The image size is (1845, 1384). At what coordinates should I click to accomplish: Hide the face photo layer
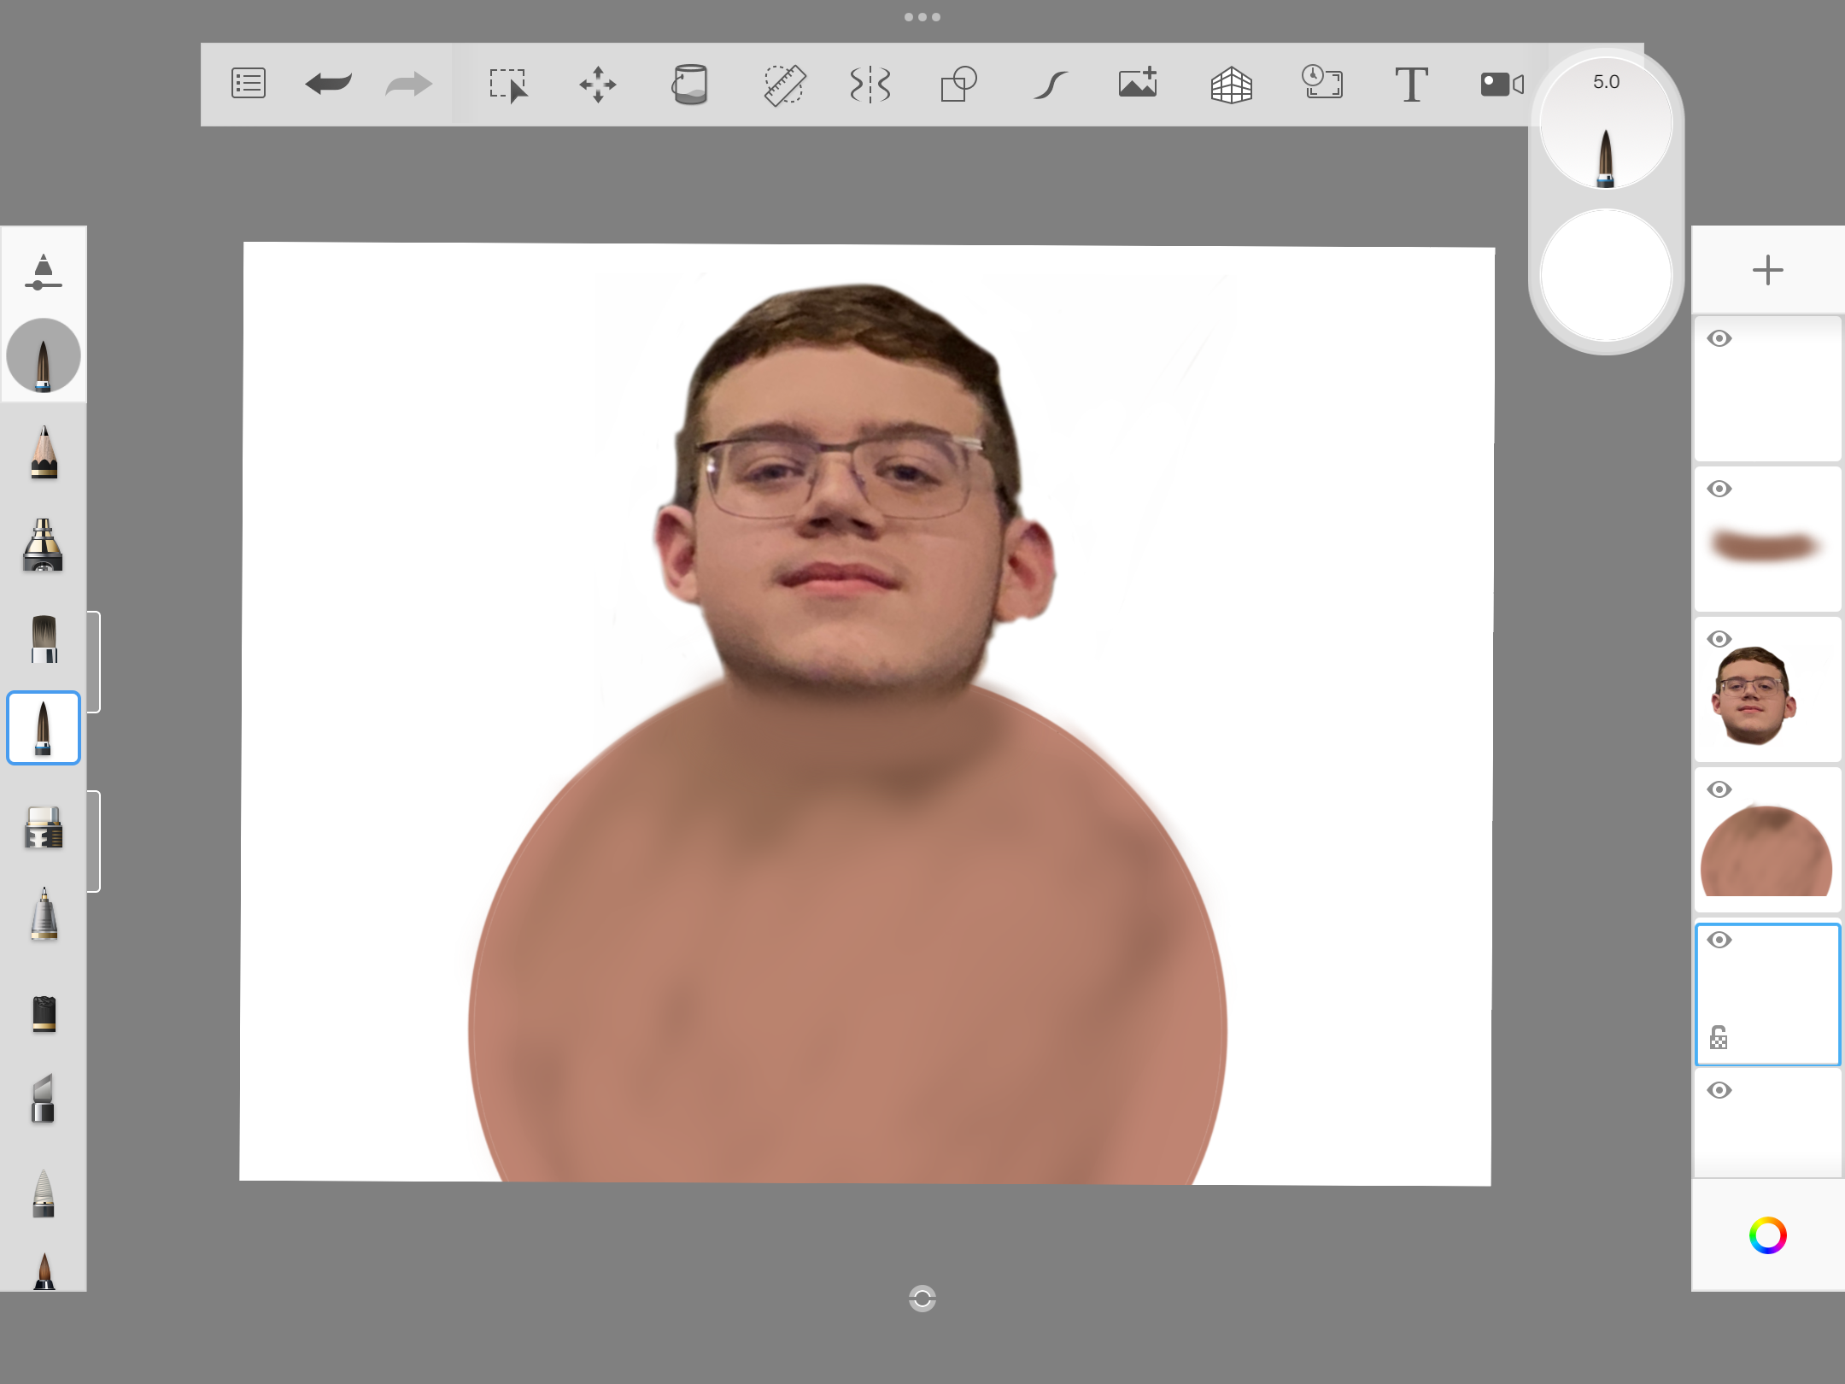1719,639
